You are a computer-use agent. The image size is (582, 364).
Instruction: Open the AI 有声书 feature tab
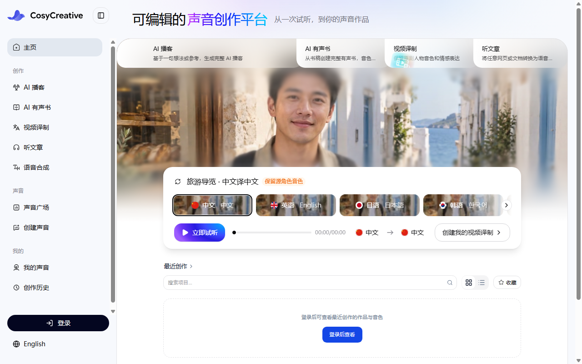point(341,53)
